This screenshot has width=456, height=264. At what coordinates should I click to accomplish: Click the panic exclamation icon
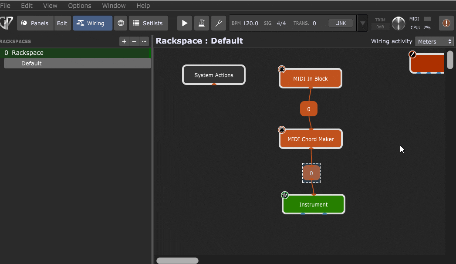(446, 23)
